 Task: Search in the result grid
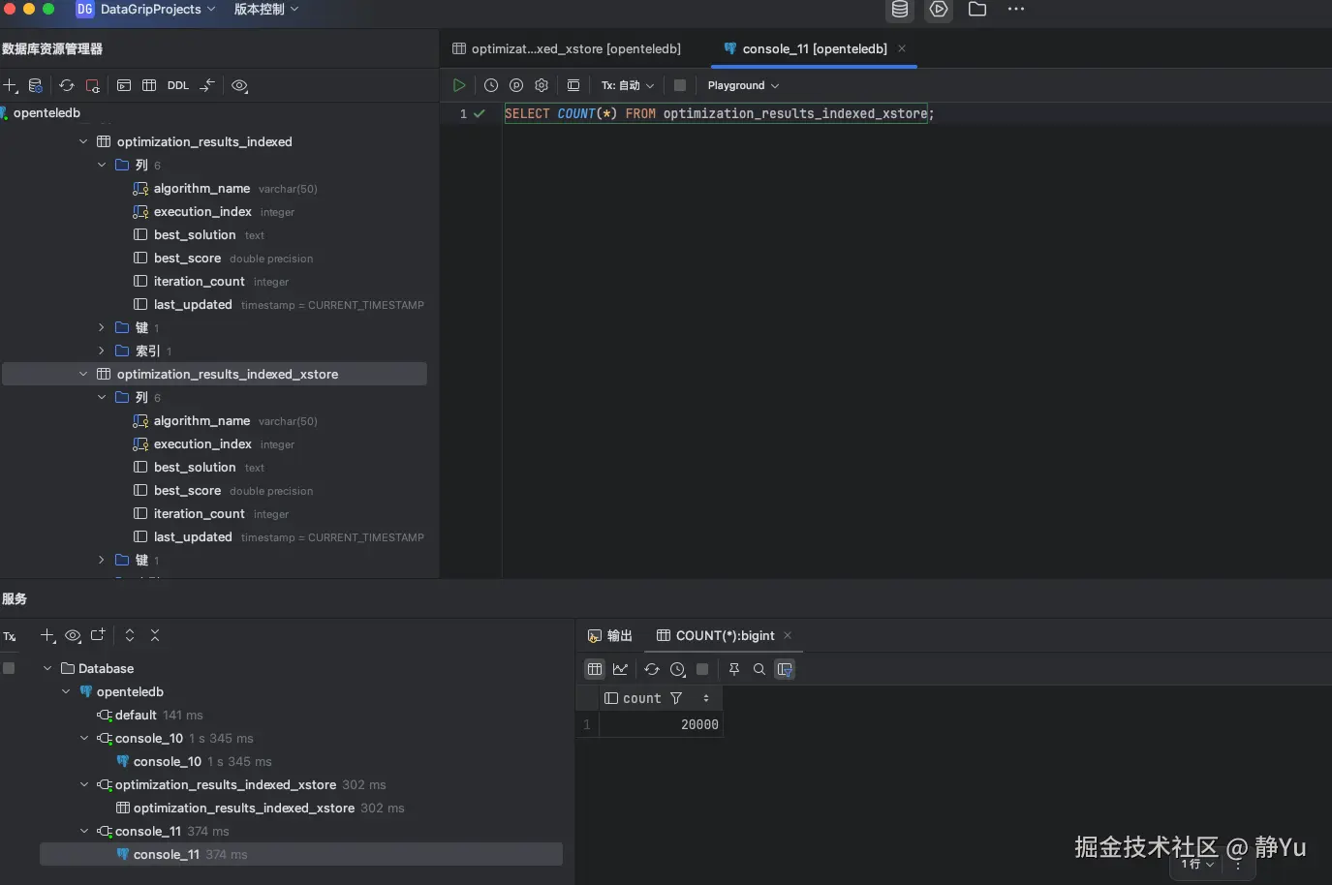point(759,669)
